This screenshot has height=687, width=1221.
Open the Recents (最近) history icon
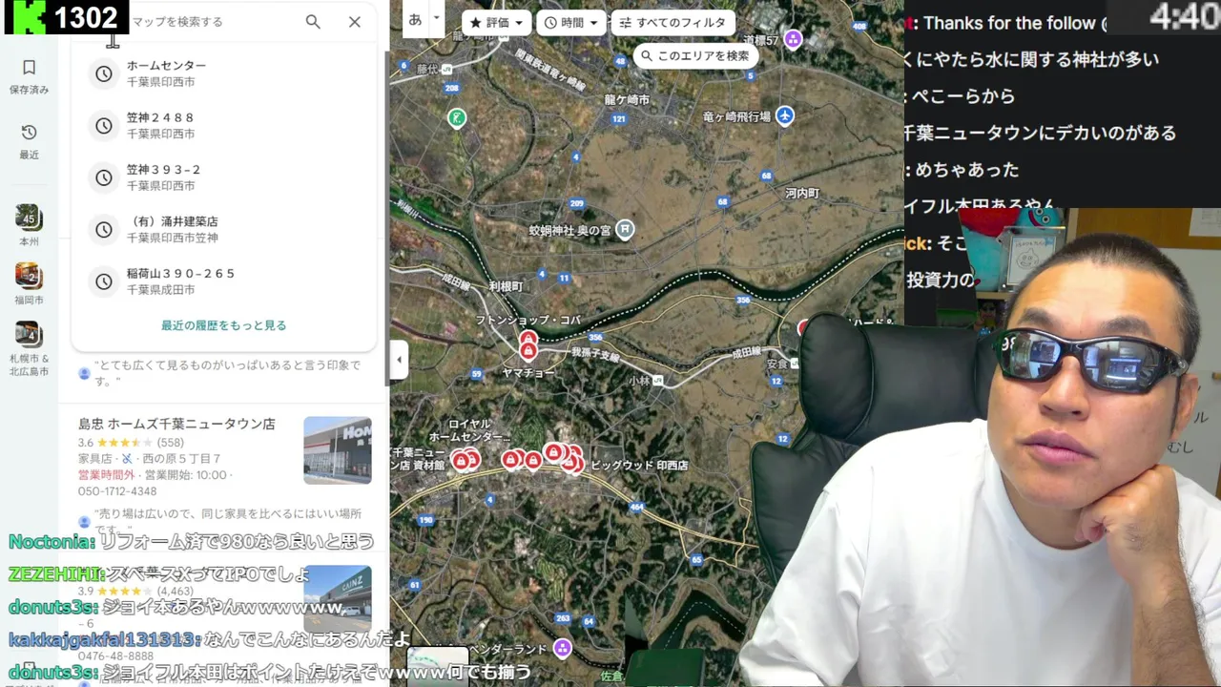(x=29, y=133)
